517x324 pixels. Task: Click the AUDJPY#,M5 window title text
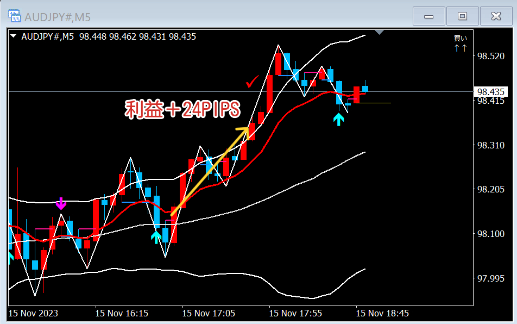tap(58, 17)
